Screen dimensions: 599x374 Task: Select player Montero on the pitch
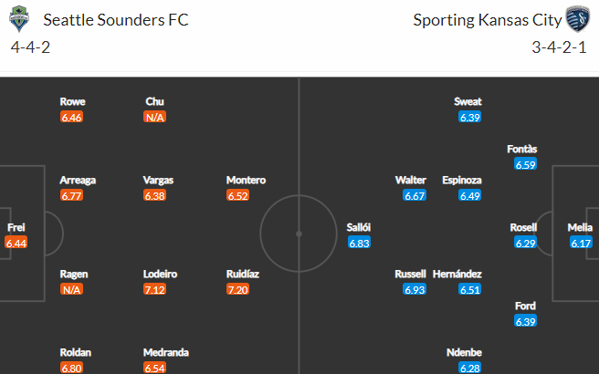coord(246,180)
